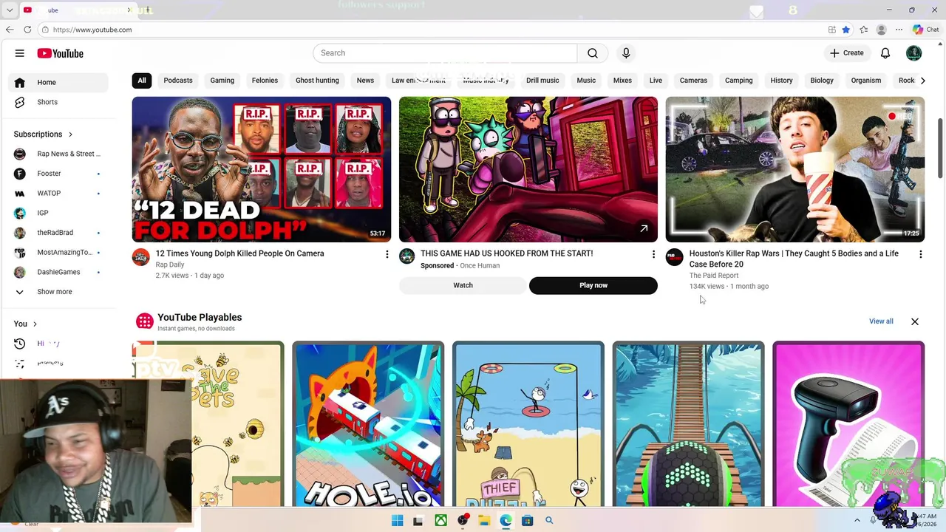
Task: Open Rap Daily channel avatar
Action: click(140, 257)
